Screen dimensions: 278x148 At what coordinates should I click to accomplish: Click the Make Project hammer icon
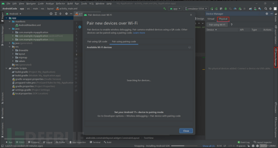tap(164, 8)
